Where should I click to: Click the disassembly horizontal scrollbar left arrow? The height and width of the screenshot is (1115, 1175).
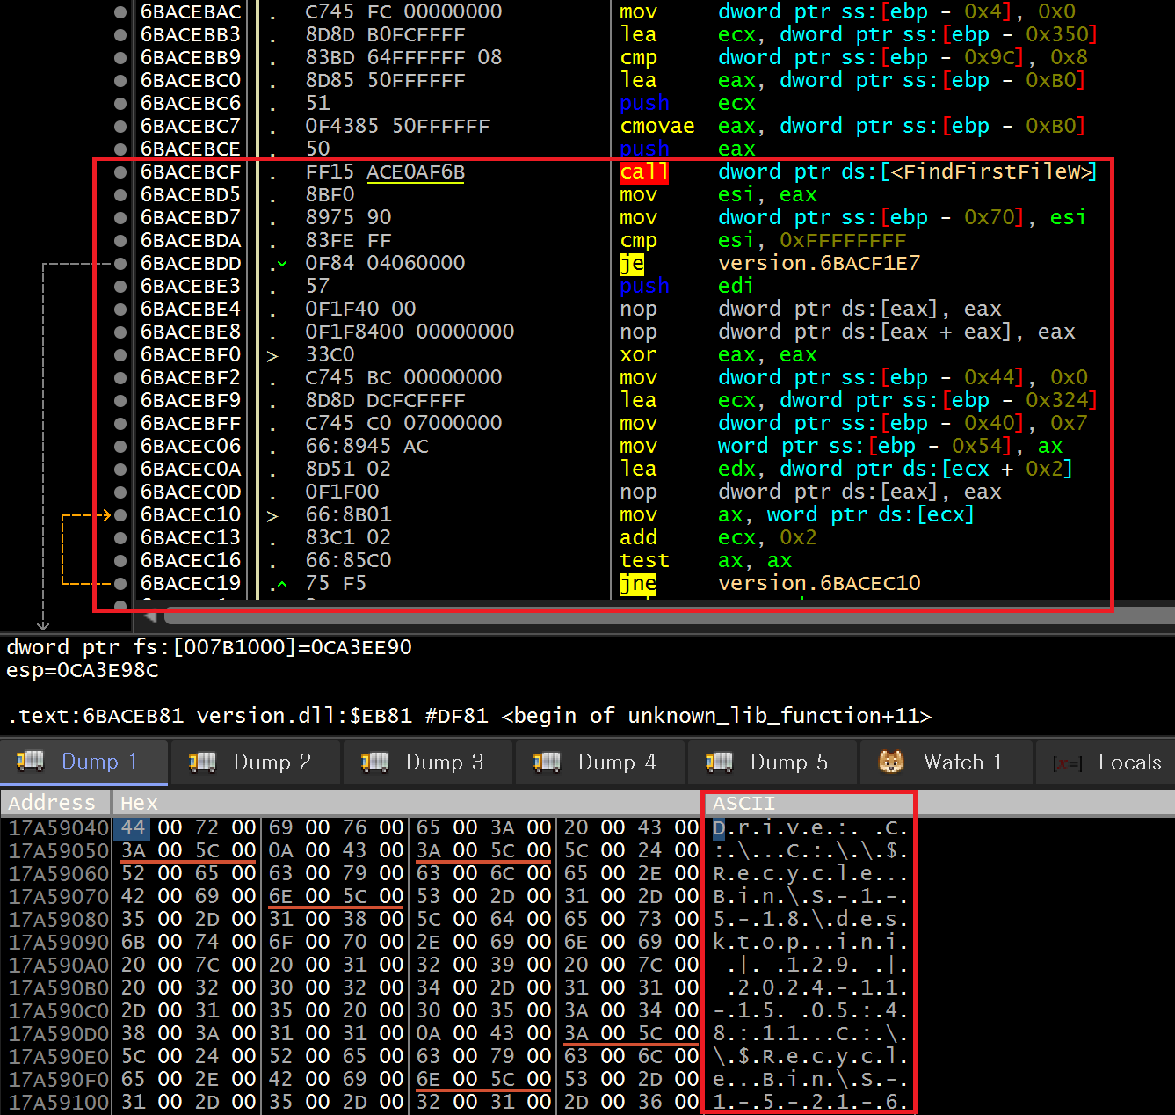pyautogui.click(x=149, y=616)
